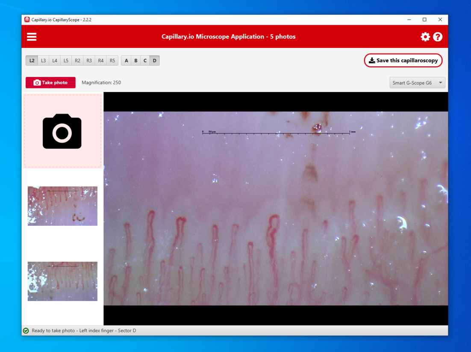Open the hamburger menu

point(32,37)
